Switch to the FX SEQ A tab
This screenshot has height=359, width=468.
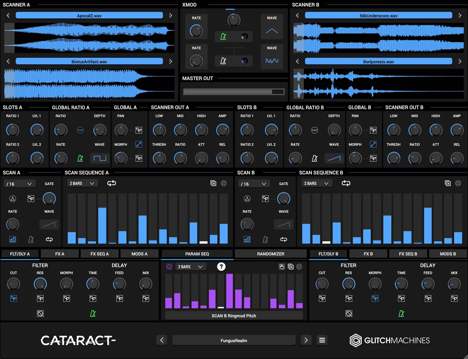(x=99, y=254)
